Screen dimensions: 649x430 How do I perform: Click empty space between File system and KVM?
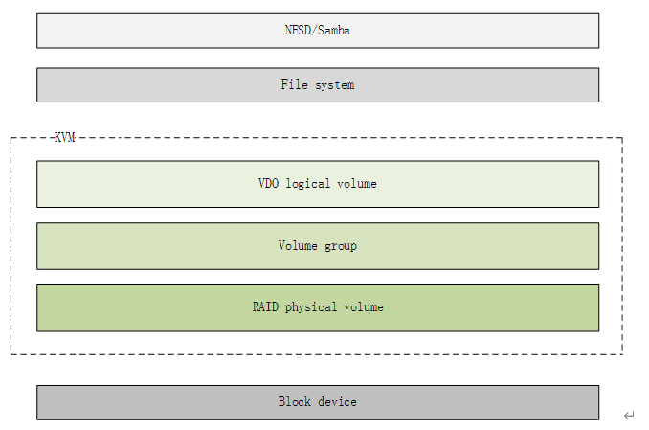point(318,120)
